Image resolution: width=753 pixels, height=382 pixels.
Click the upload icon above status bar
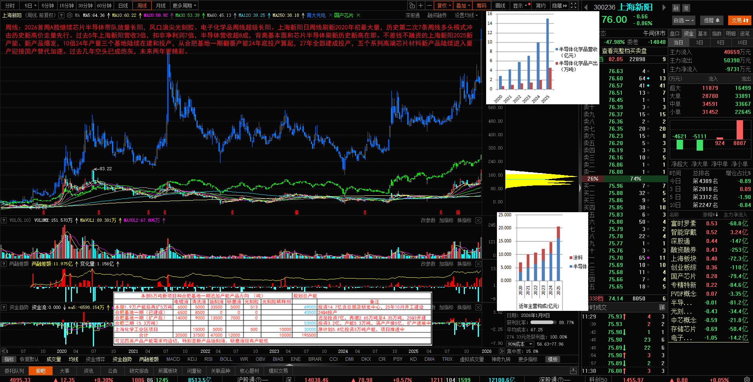tap(573, 371)
